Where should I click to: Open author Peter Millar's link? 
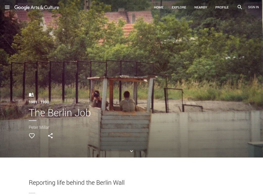coord(39,127)
